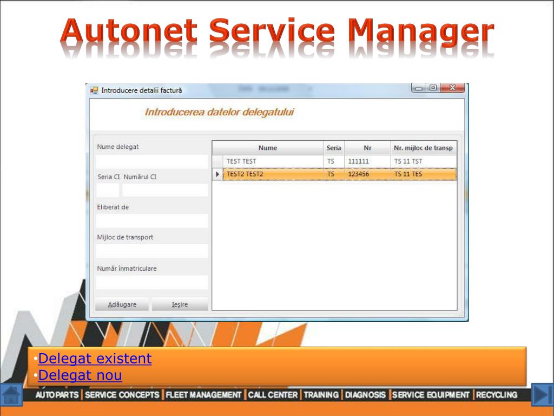The height and width of the screenshot is (416, 554).
Task: Open the Delegat nou link
Action: pos(80,375)
